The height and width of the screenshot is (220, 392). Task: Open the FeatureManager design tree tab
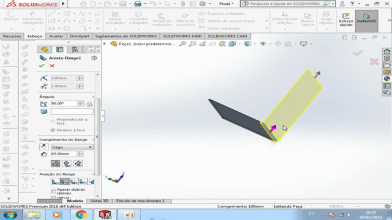point(45,50)
